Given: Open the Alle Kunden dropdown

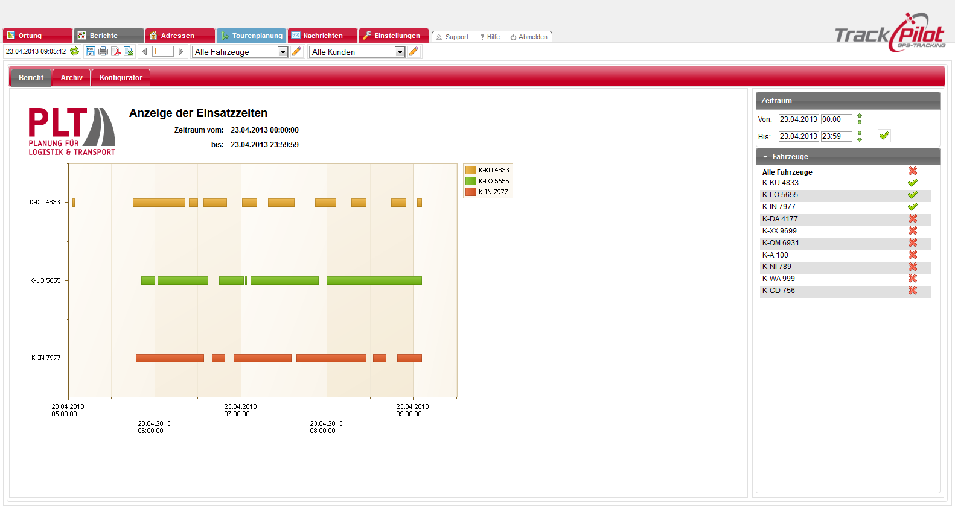Looking at the screenshot, I should 400,52.
